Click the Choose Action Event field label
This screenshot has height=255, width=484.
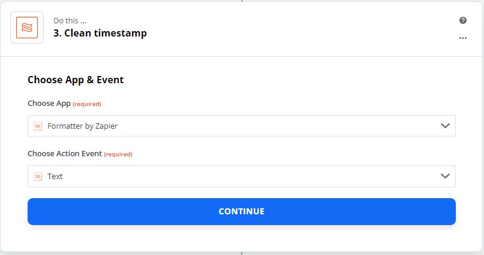click(65, 153)
